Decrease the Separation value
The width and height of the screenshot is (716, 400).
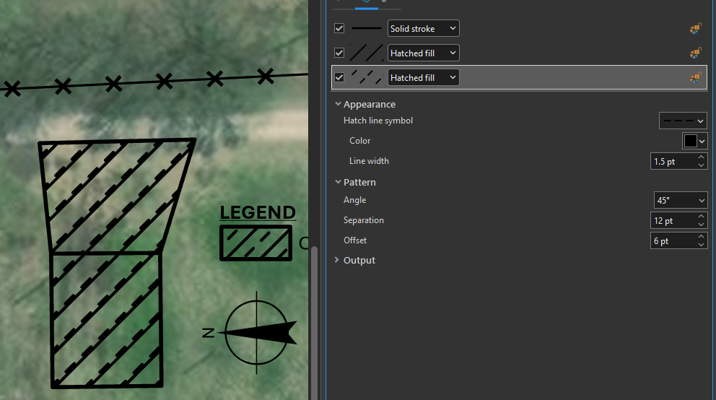[x=702, y=225]
